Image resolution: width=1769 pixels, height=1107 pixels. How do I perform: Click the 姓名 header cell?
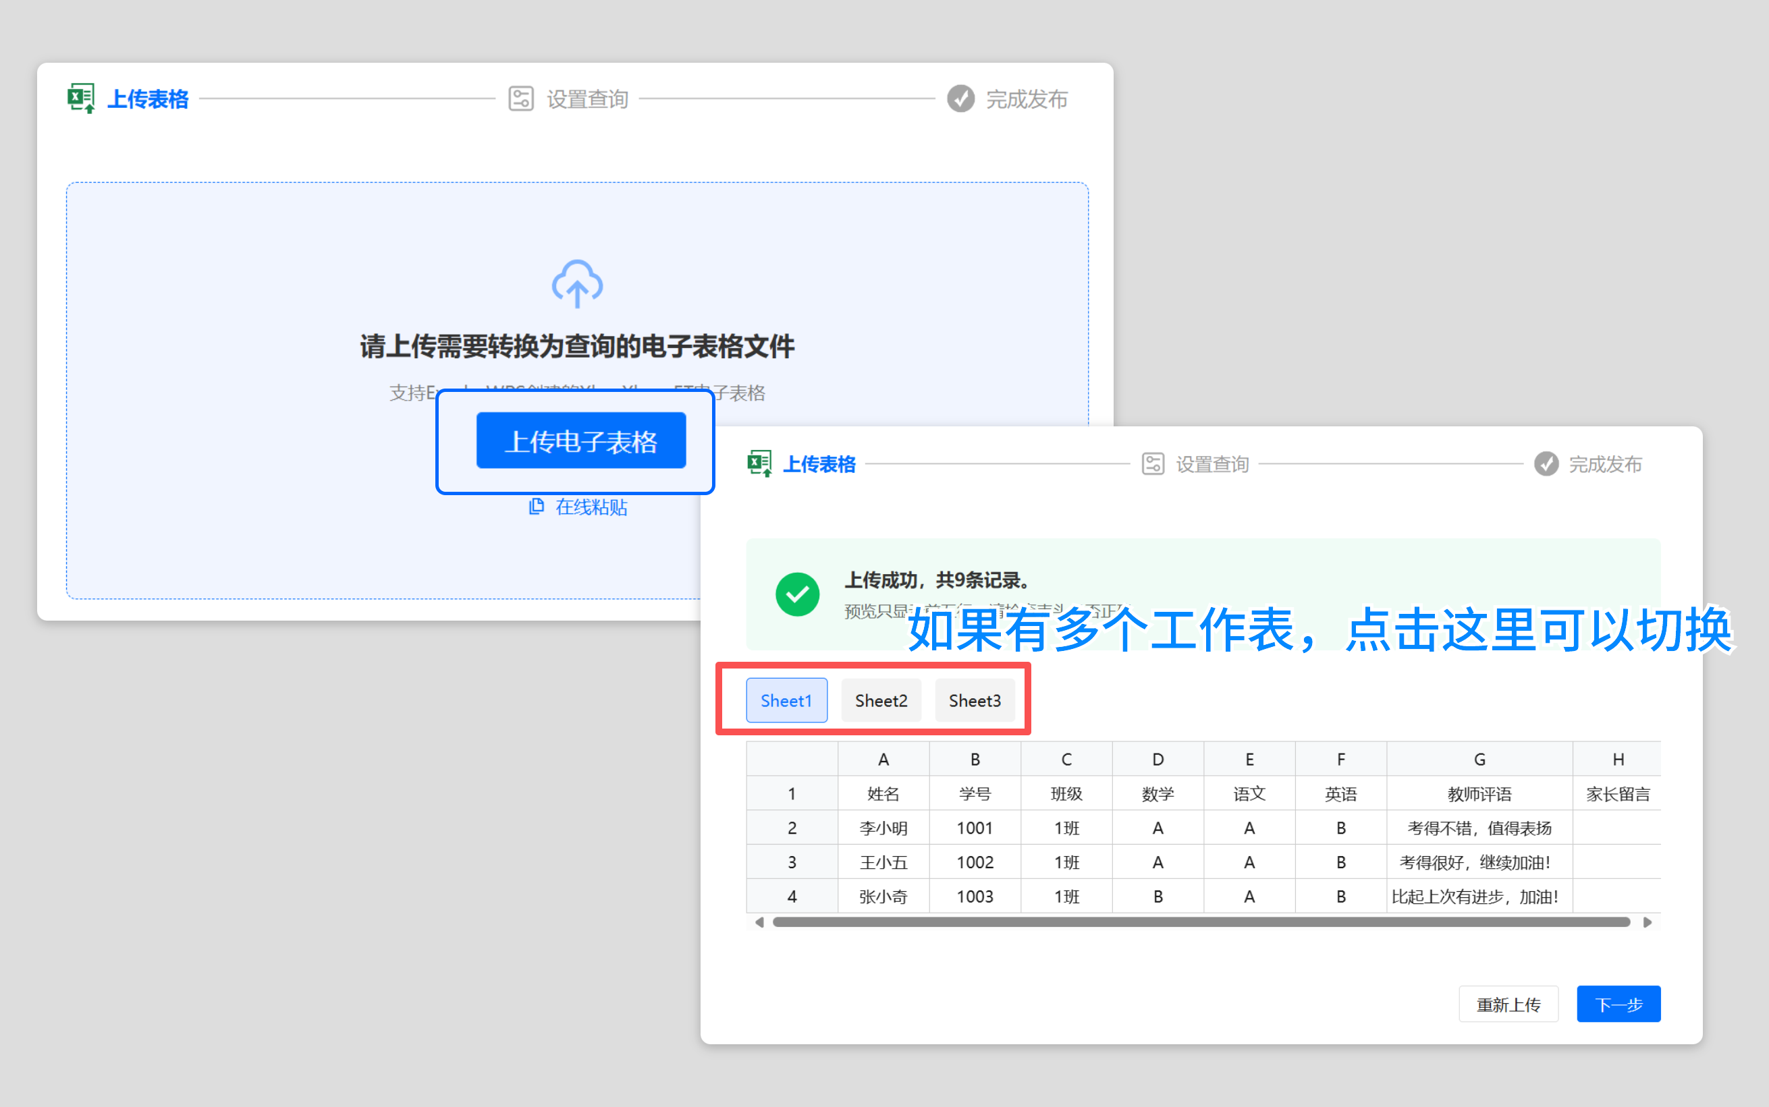coord(883,793)
